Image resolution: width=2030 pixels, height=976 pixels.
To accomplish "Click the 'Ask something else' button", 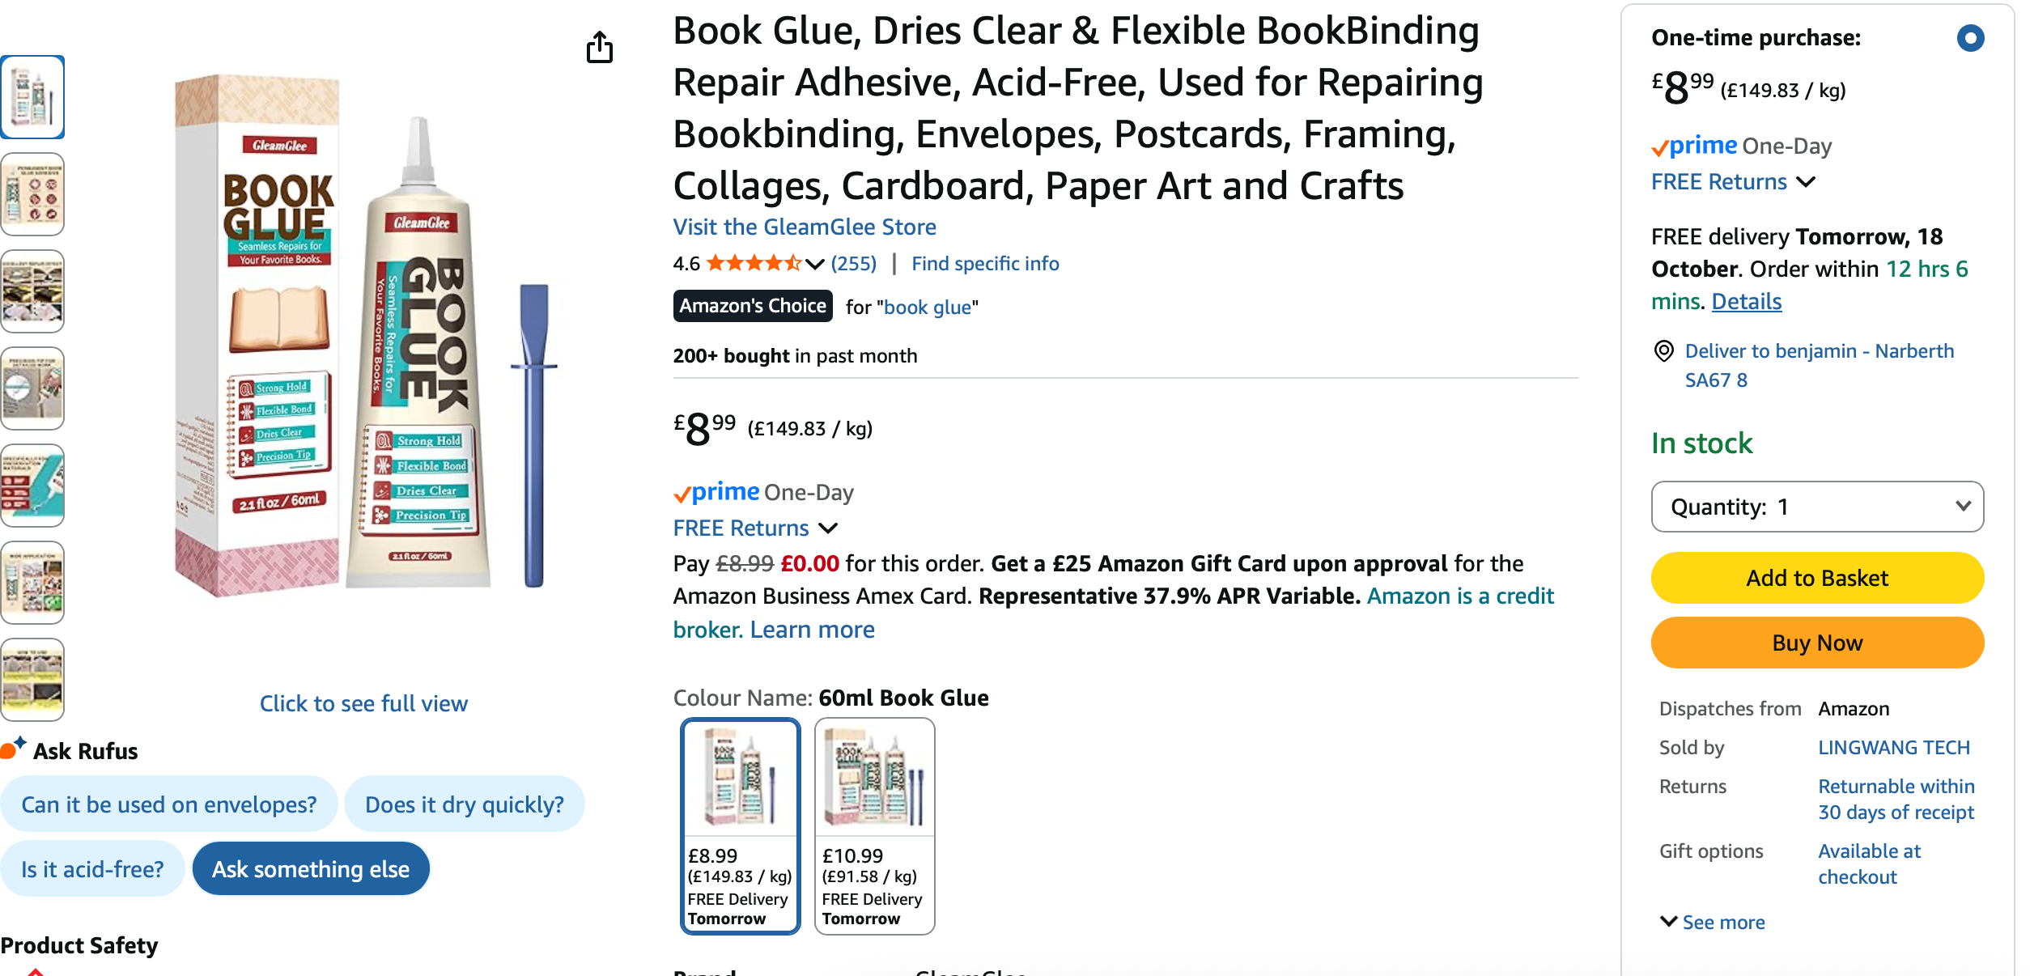I will 311,869.
